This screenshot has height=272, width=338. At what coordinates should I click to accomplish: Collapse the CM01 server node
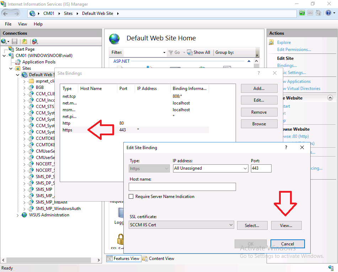4,56
